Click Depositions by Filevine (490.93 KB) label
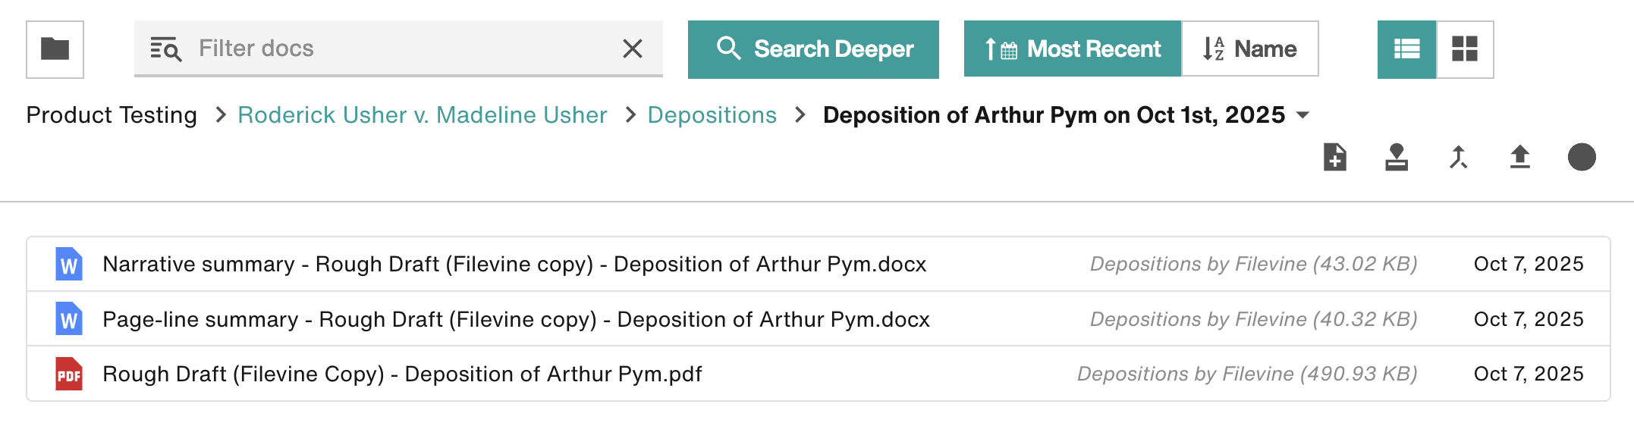The image size is (1634, 423). pyautogui.click(x=1247, y=374)
